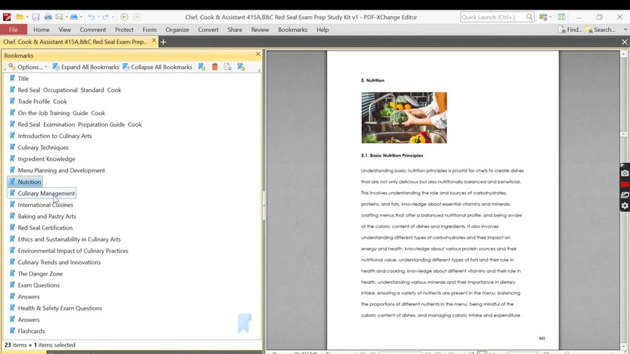Click the camera capture icon on right edge
The image size is (630, 354).
[625, 173]
